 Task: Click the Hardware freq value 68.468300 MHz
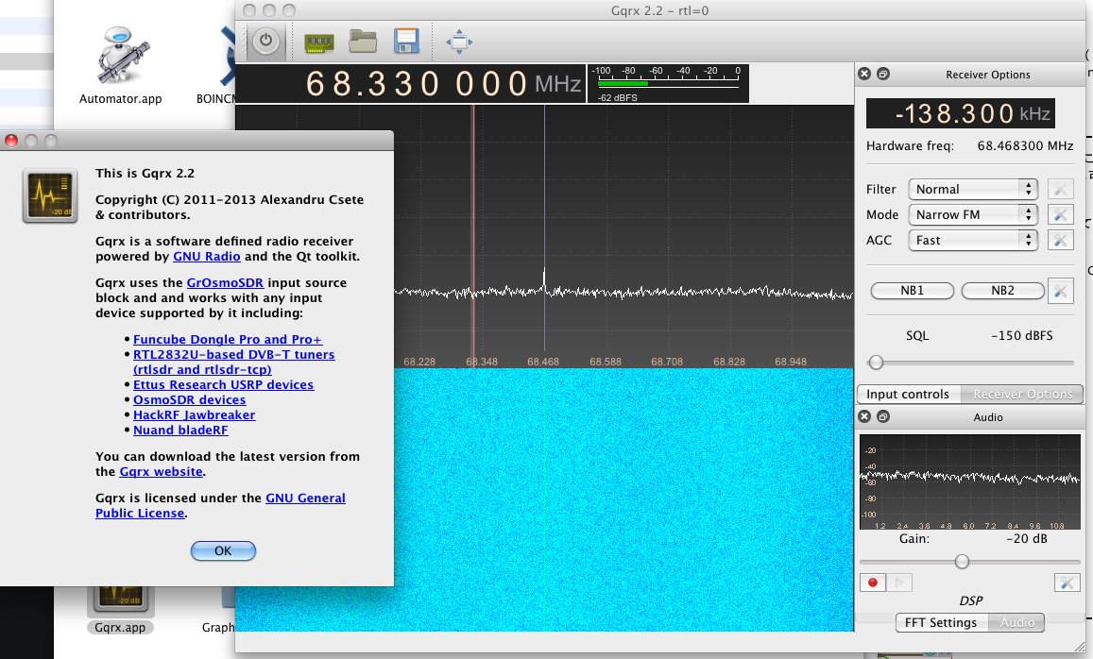pos(1025,145)
